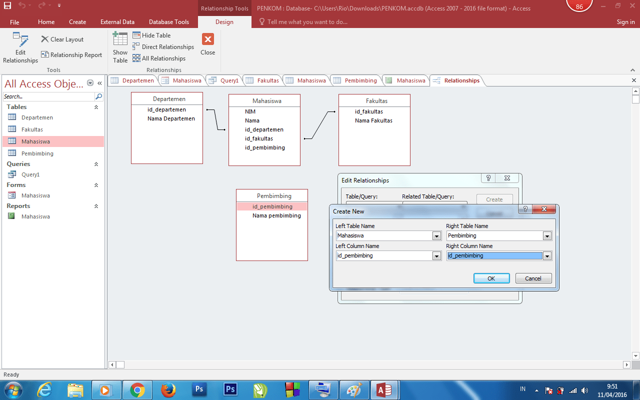Open the Right Table Name dropdown
This screenshot has width=640, height=400.
tap(547, 236)
